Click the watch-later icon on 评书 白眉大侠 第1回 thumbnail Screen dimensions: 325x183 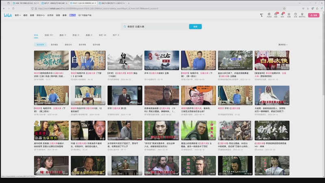click(x=139, y=89)
